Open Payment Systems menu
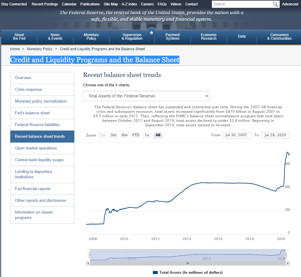301x277 pixels. coord(172,37)
